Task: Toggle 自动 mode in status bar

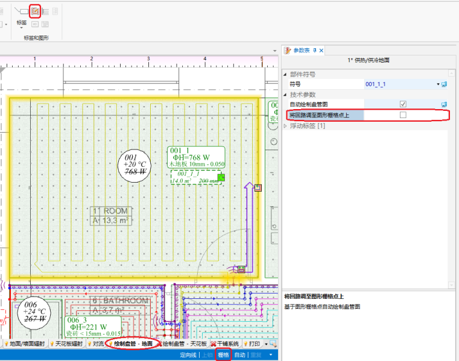Action: (x=239, y=355)
